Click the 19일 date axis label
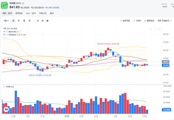 [144, 116]
